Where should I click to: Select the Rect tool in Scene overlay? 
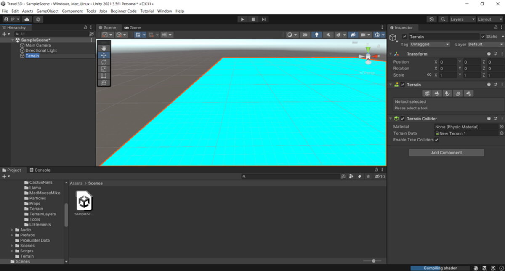[104, 76]
